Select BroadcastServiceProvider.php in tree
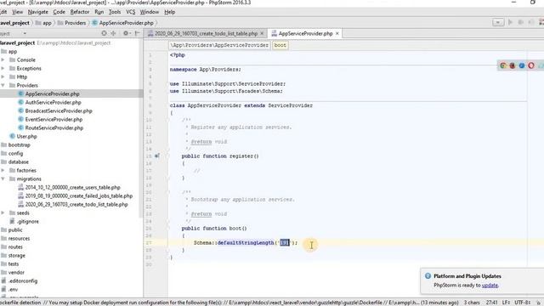Viewport: 544px width, 306px height. coord(59,111)
